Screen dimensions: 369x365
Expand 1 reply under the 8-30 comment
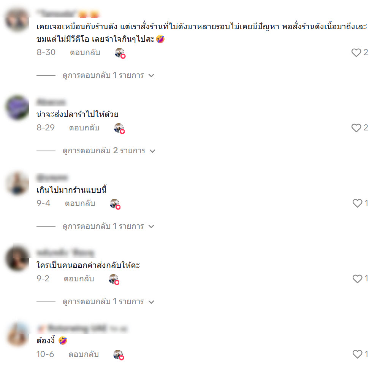pyautogui.click(x=108, y=75)
